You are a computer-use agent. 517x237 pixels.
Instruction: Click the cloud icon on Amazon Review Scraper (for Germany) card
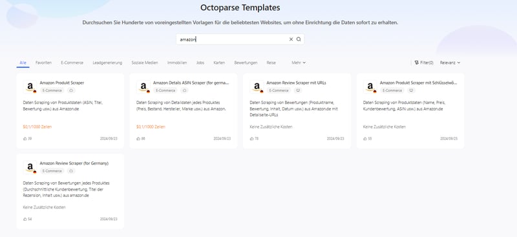[x=71, y=170]
